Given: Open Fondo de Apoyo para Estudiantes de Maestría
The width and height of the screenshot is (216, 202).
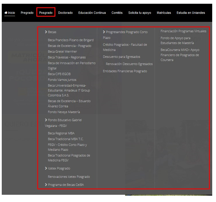Looking at the screenshot, I should (x=177, y=41).
